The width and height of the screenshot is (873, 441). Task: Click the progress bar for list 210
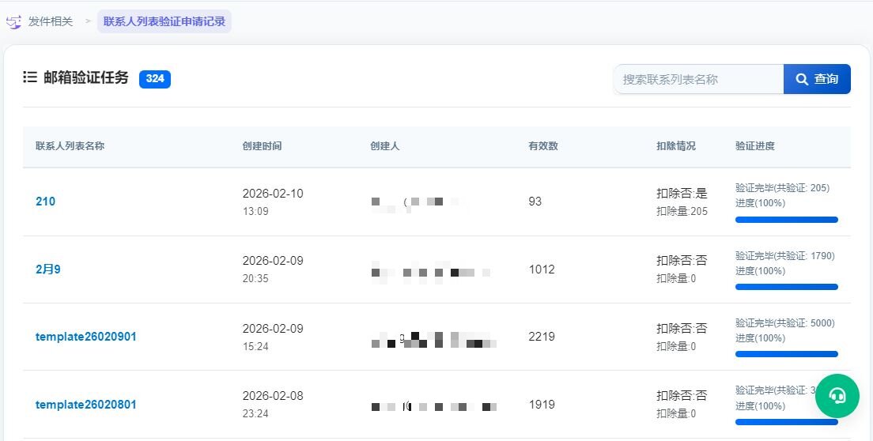point(786,220)
